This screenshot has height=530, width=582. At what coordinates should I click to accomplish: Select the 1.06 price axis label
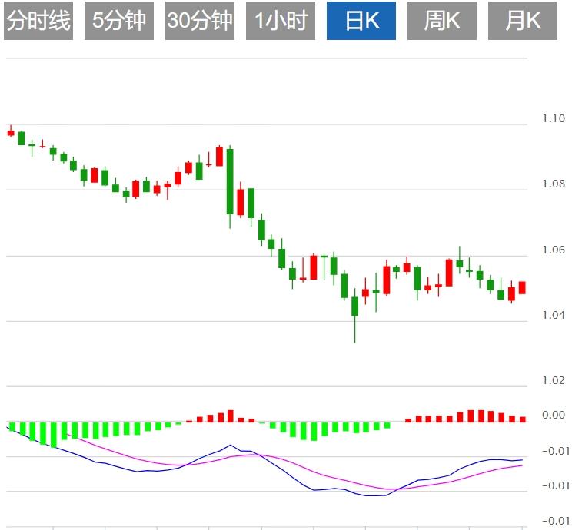(553, 250)
